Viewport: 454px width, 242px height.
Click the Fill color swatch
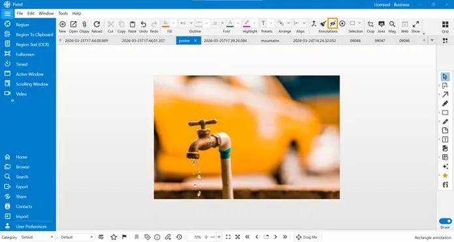(x=166, y=23)
